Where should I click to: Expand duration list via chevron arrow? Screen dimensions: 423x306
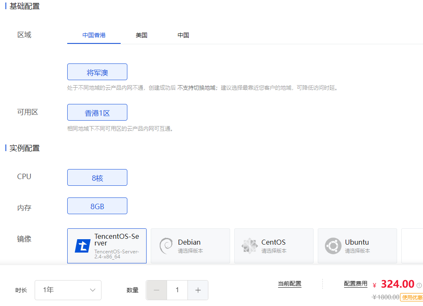(93, 290)
